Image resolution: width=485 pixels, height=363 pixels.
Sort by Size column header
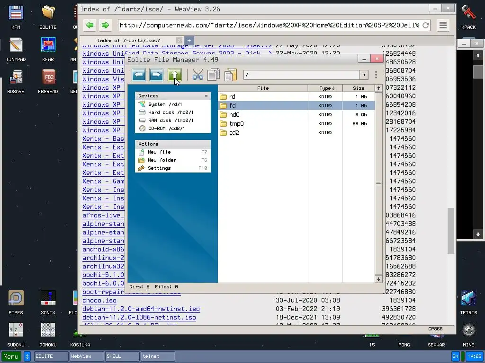click(x=359, y=88)
